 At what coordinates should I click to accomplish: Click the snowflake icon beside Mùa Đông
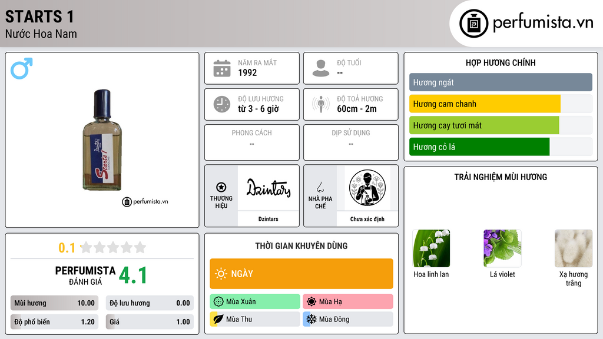coord(312,319)
